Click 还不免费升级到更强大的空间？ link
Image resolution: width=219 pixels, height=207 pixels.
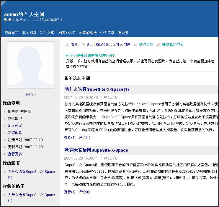pos(90,56)
